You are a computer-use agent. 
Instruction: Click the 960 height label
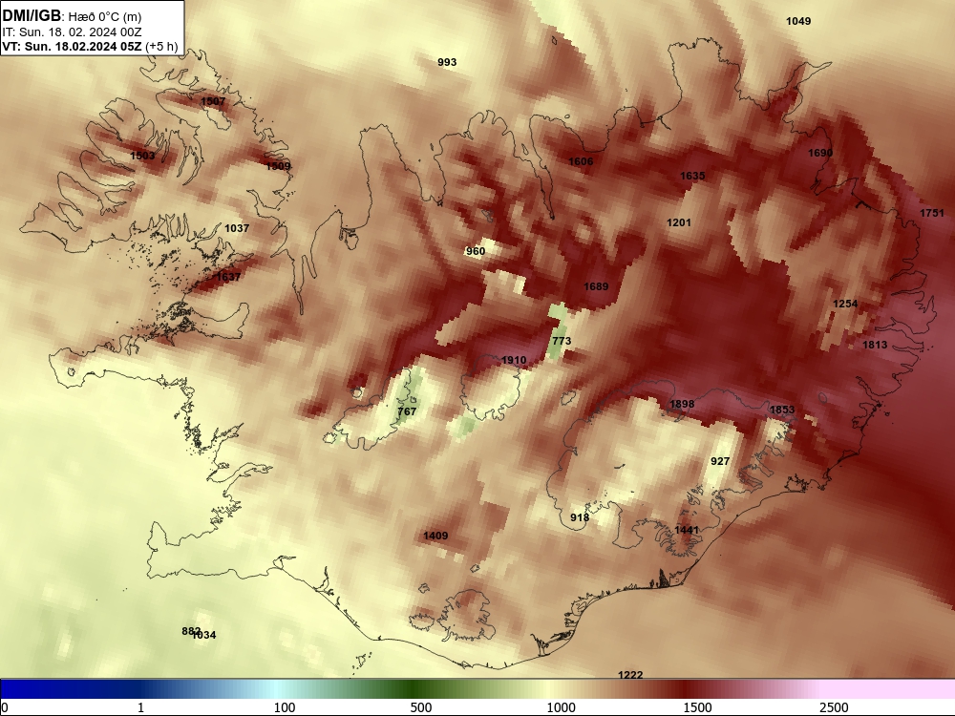tap(475, 251)
